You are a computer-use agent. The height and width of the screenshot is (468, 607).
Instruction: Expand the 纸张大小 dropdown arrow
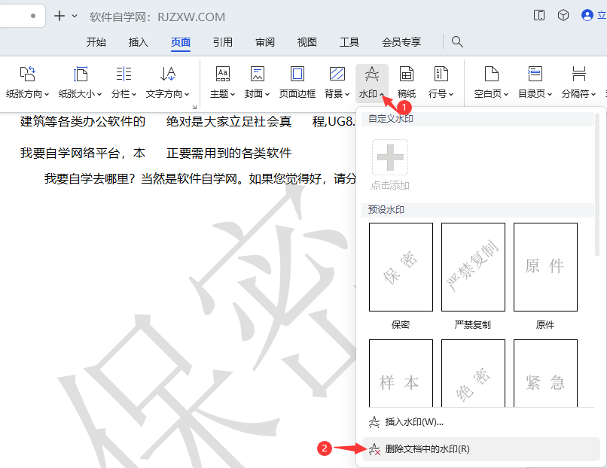99,94
